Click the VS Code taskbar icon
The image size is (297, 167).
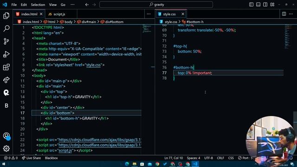(195, 164)
